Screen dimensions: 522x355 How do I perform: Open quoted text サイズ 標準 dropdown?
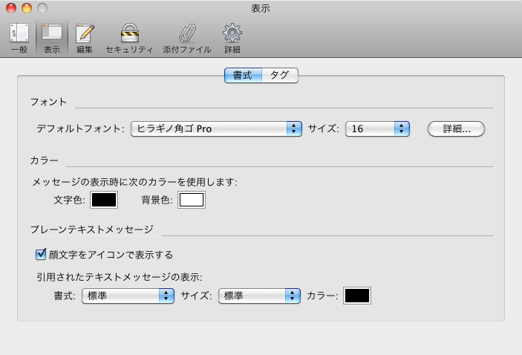(x=258, y=296)
